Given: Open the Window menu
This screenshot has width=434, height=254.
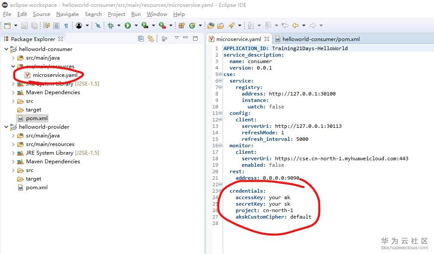Looking at the screenshot, I should pos(157,14).
